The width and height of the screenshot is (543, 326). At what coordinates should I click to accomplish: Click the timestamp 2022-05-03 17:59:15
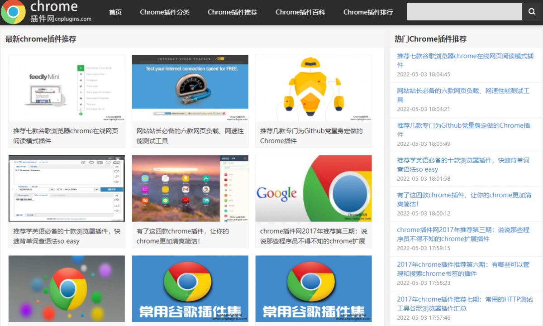point(424,248)
